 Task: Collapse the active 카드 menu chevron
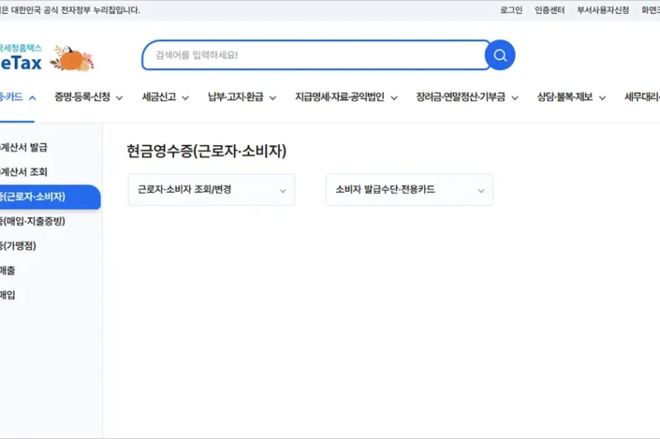point(32,98)
